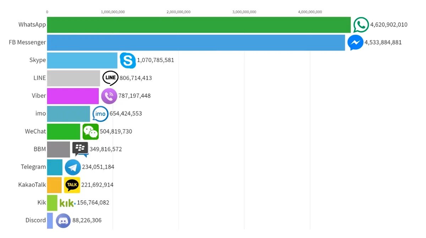Select the blue FB Messenger bar
The width and height of the screenshot is (426, 238).
pyautogui.click(x=196, y=42)
